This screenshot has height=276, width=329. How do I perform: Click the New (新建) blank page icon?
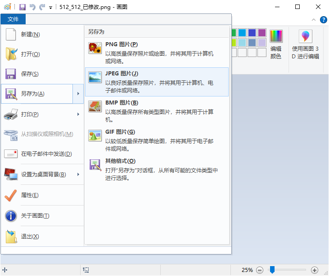coord(11,34)
